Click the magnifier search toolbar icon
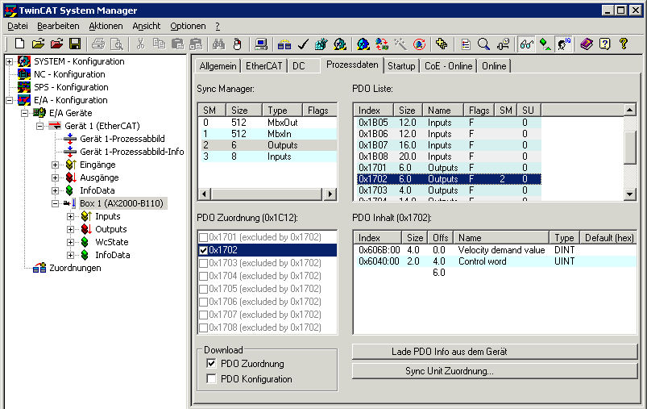Viewport: 647px width, 409px height. tap(483, 44)
